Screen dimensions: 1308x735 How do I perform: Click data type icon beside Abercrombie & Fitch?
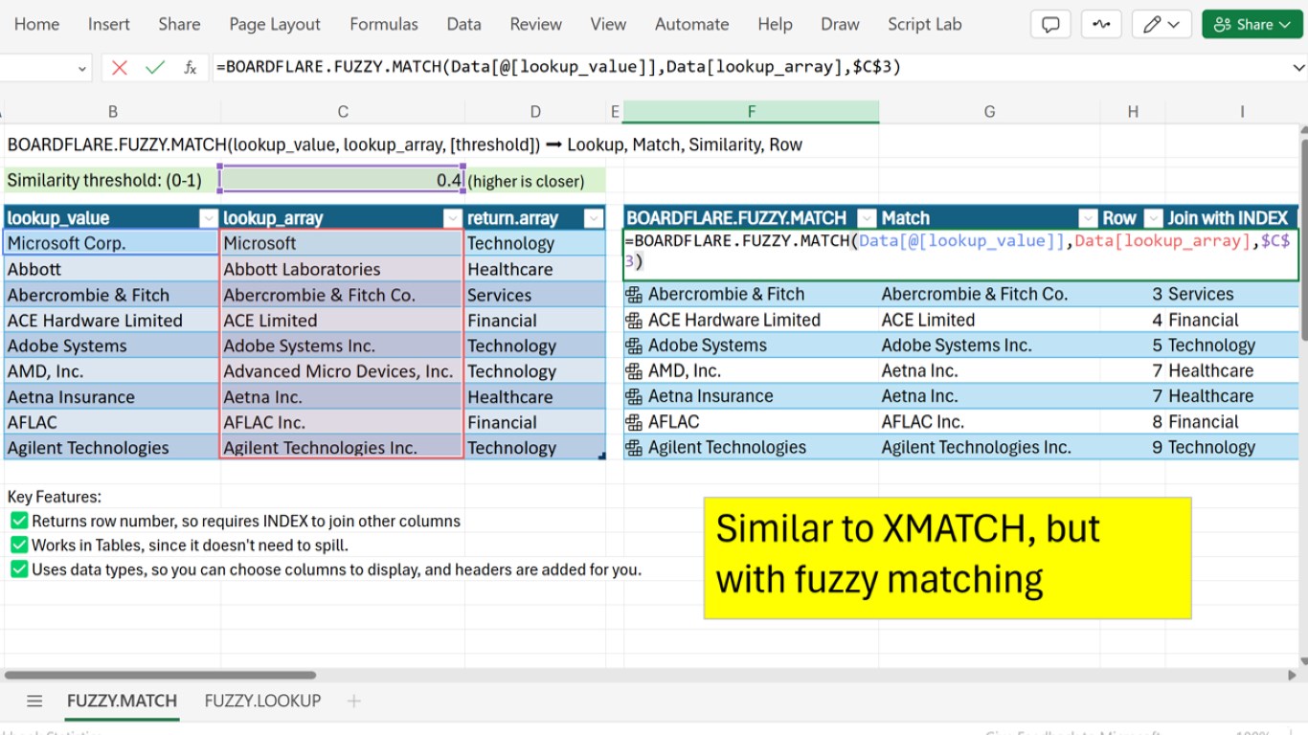[x=634, y=295]
